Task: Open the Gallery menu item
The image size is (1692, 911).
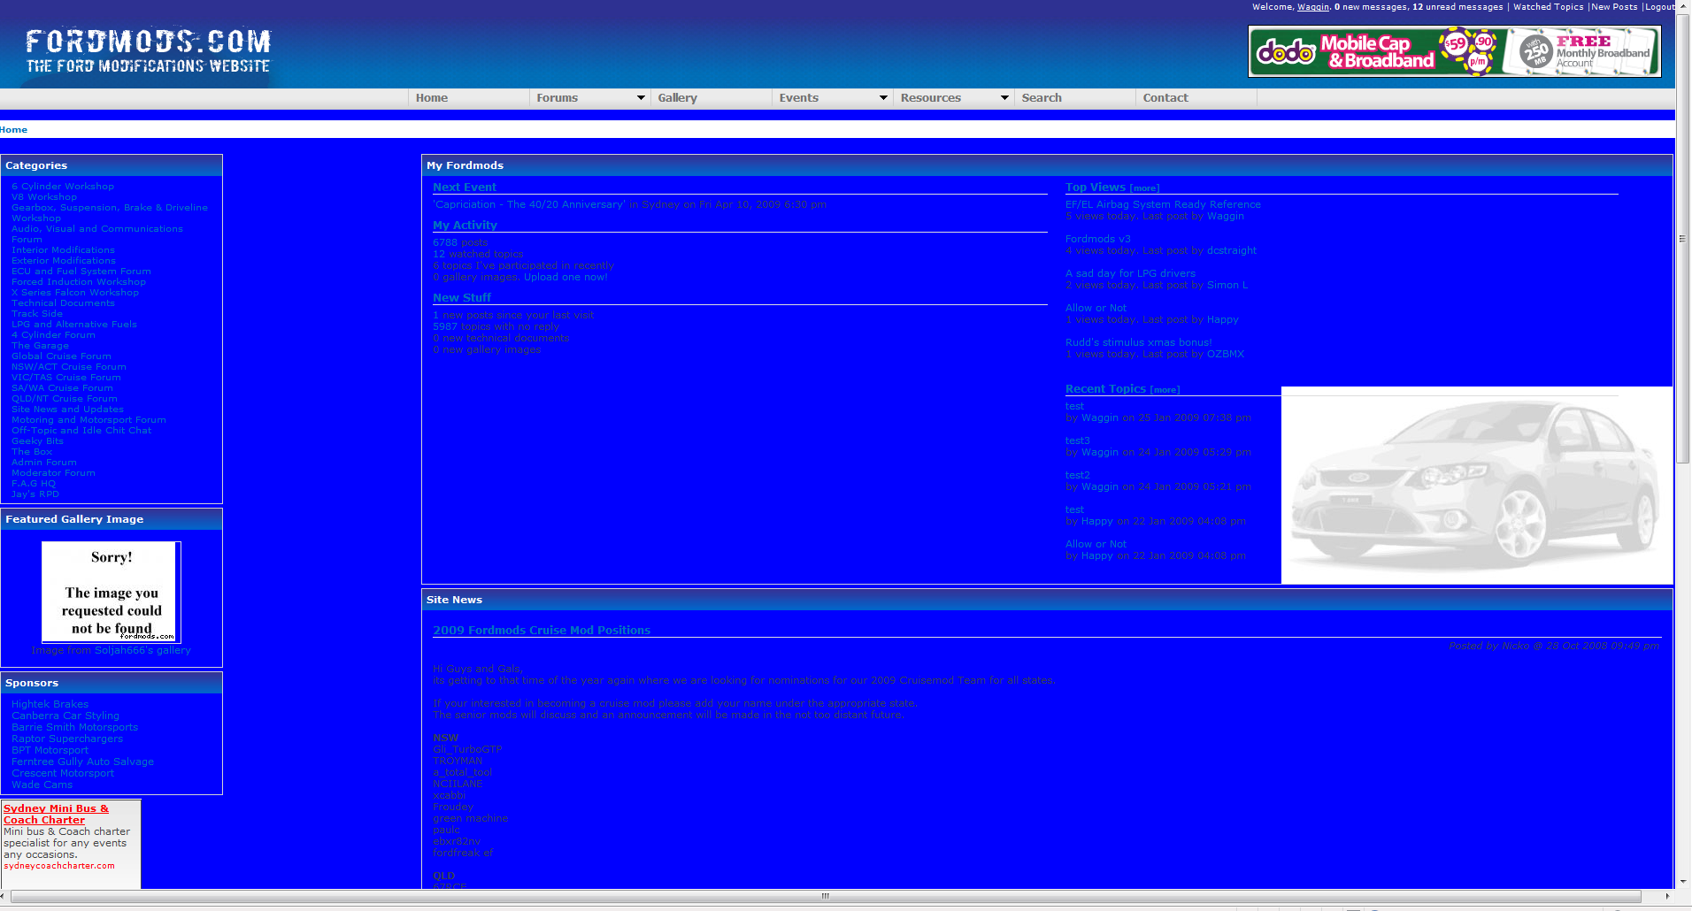Action: point(677,98)
